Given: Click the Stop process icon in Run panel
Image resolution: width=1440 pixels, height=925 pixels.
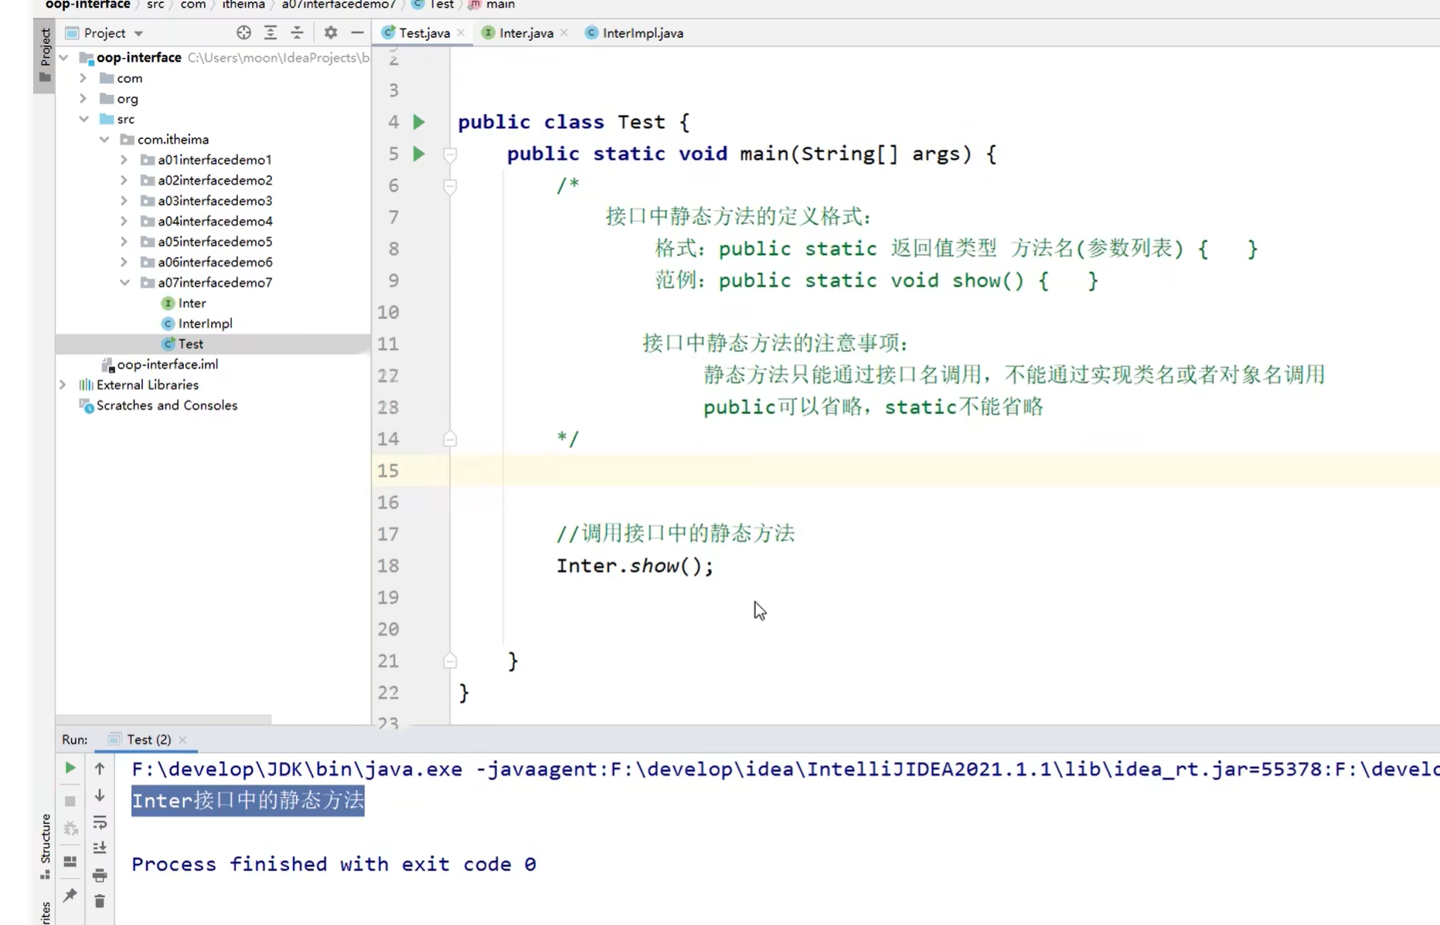Looking at the screenshot, I should pos(70,801).
